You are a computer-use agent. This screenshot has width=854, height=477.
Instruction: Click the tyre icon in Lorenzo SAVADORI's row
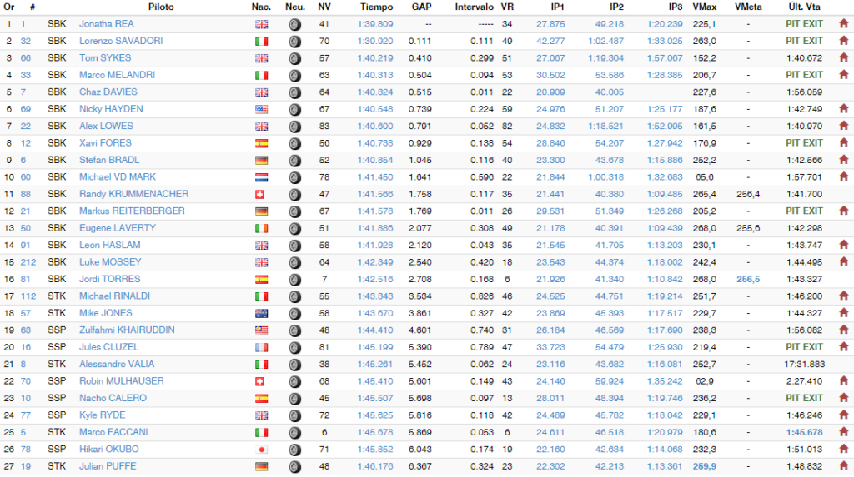294,42
